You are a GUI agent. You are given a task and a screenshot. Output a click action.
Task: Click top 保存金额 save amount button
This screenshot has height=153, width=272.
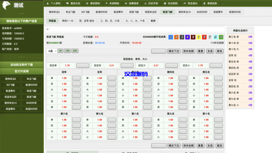click(x=188, y=51)
